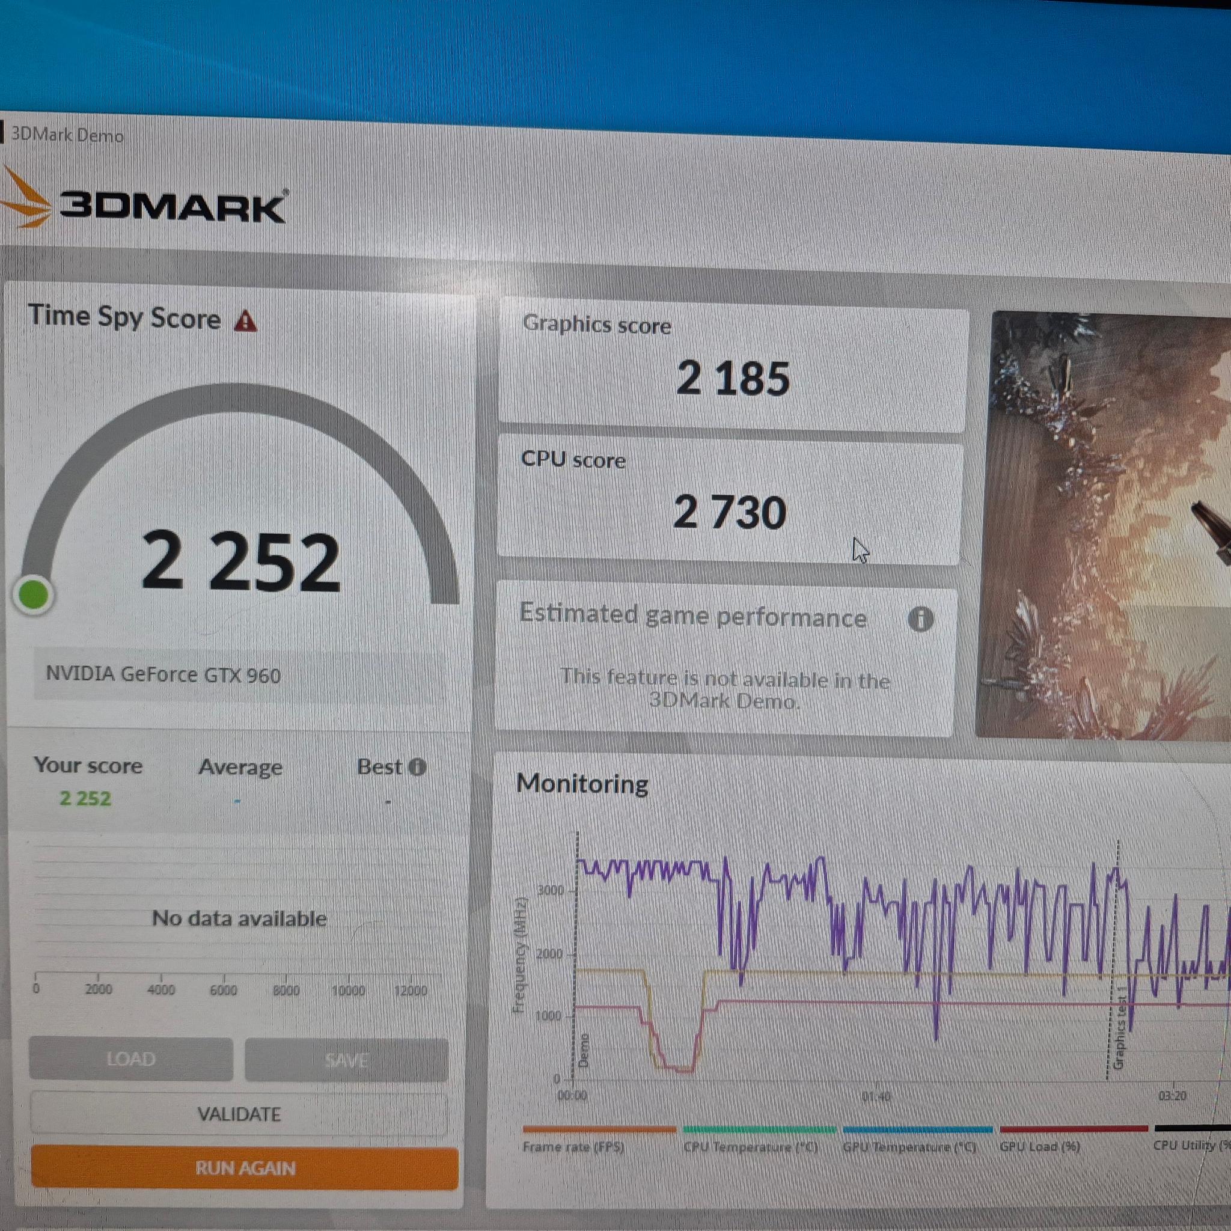Click the Graphics score value 2 185
Screen dimensions: 1231x1231
(733, 379)
